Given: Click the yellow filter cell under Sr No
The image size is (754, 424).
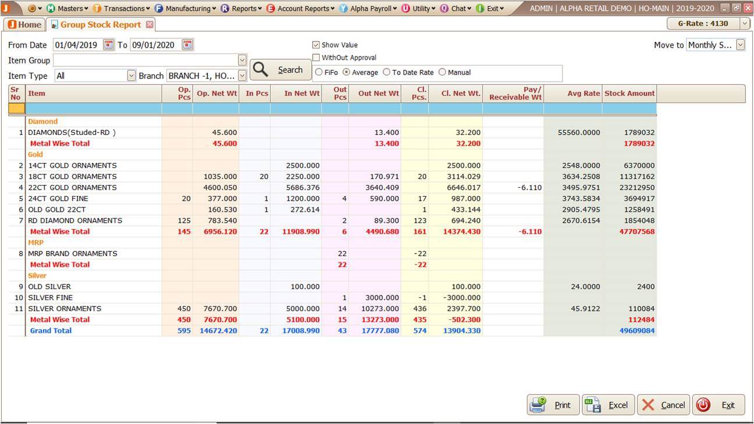Looking at the screenshot, I should 16,109.
